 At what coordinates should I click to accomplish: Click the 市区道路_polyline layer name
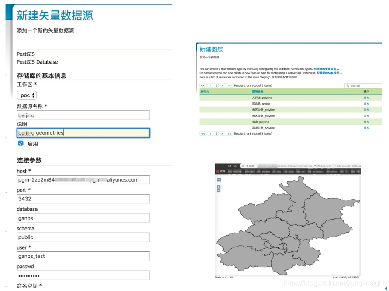click(263, 116)
